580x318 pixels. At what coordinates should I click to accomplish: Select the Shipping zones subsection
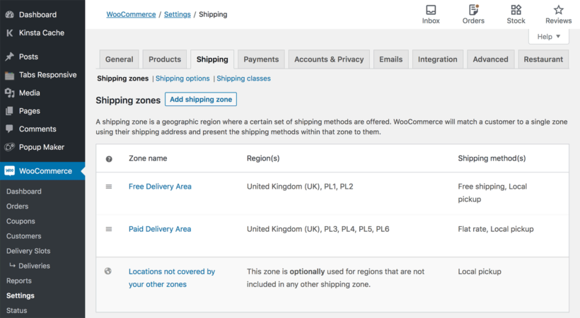tap(122, 78)
